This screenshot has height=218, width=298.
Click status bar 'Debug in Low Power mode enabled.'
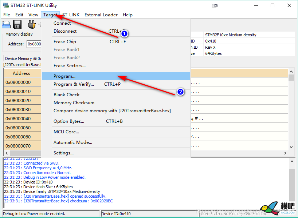click(34, 214)
